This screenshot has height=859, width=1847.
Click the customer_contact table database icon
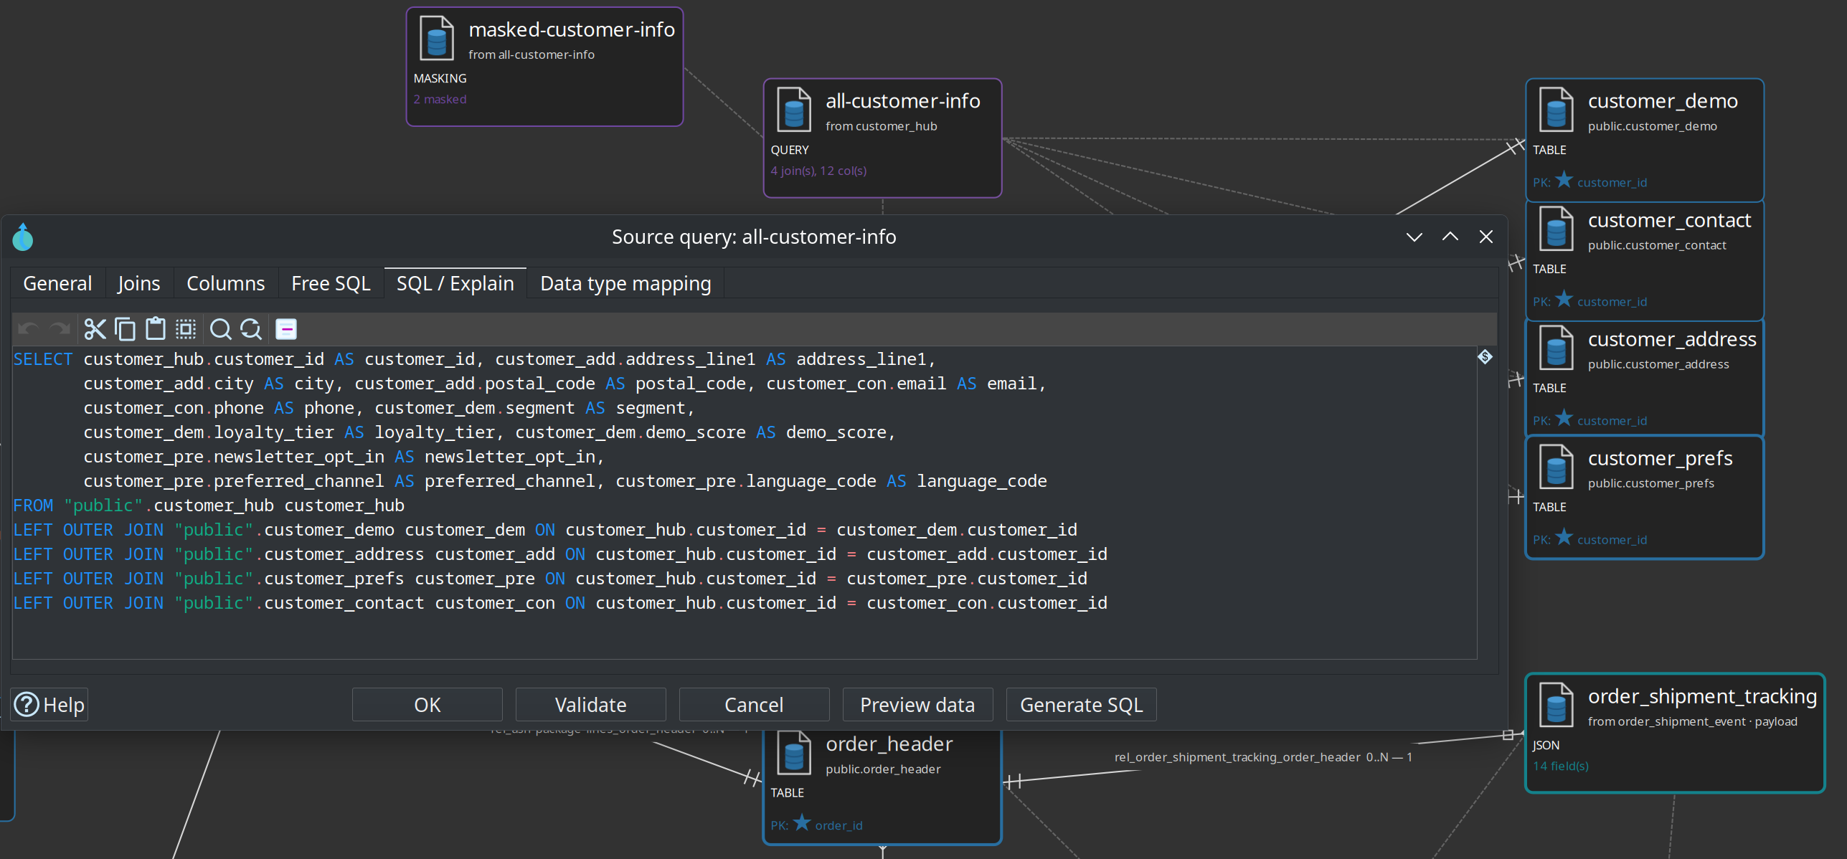click(x=1556, y=229)
